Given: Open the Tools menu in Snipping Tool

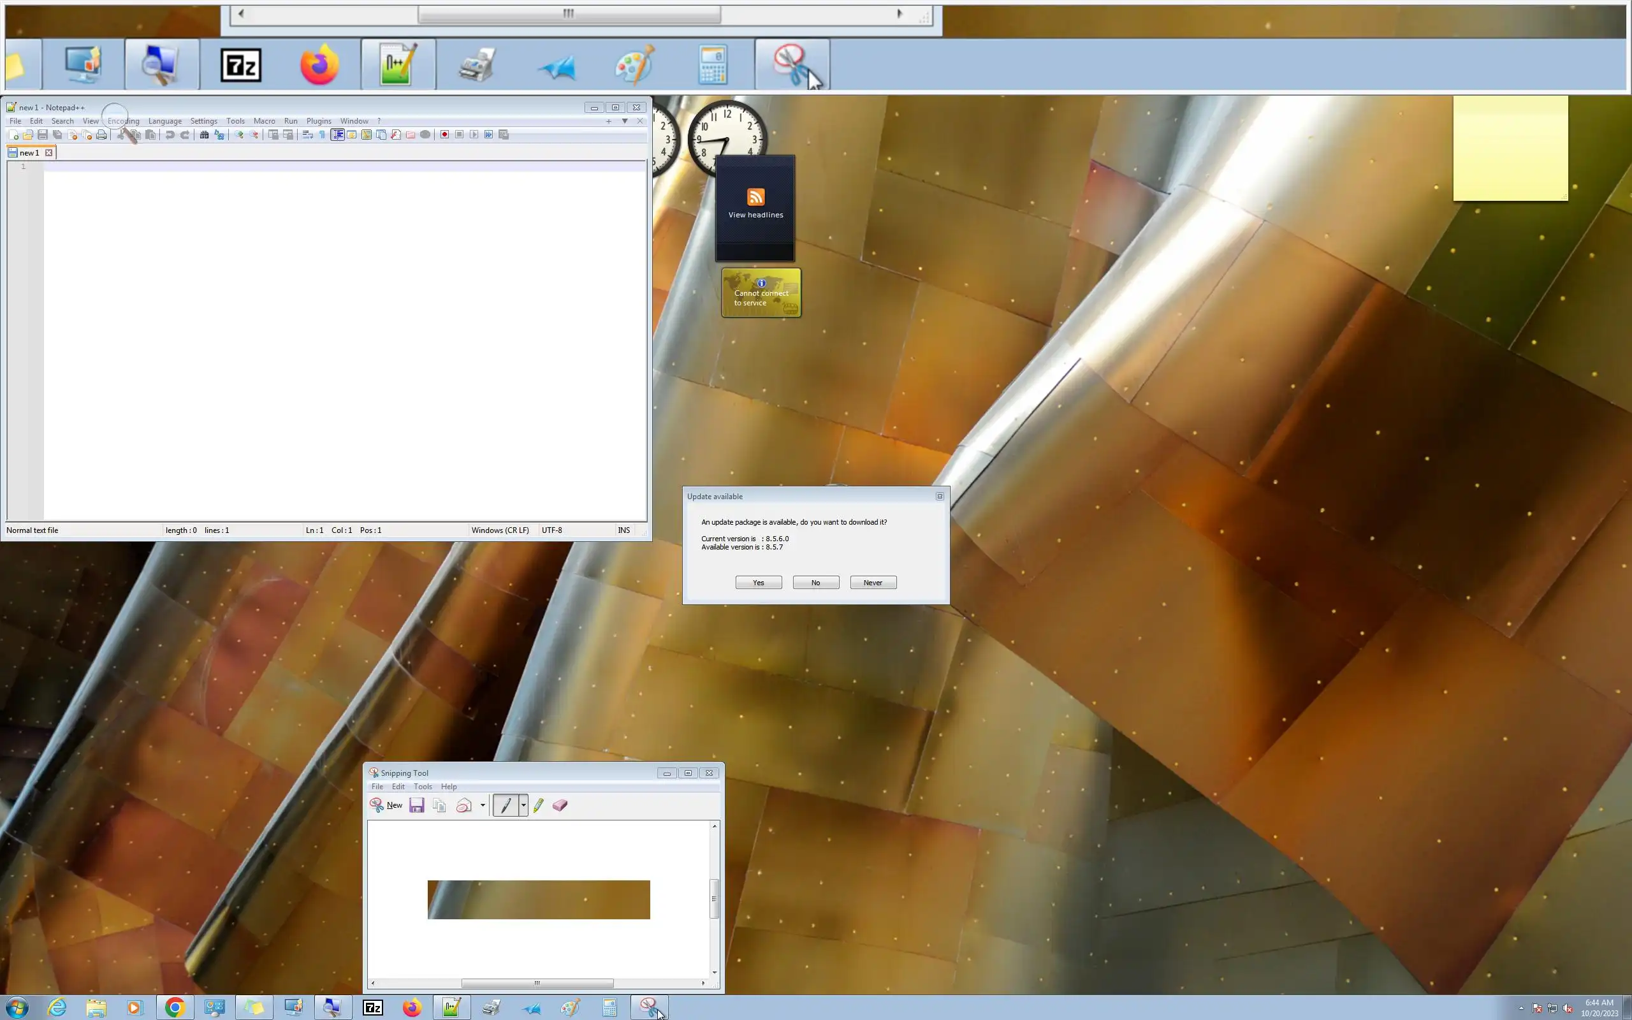Looking at the screenshot, I should coord(422,787).
